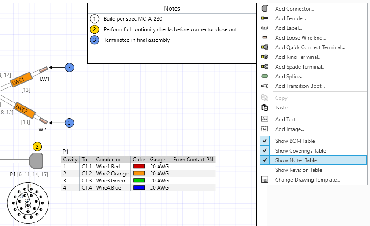
Task: Click note 1 circle in Notes table
Action: tap(94, 18)
